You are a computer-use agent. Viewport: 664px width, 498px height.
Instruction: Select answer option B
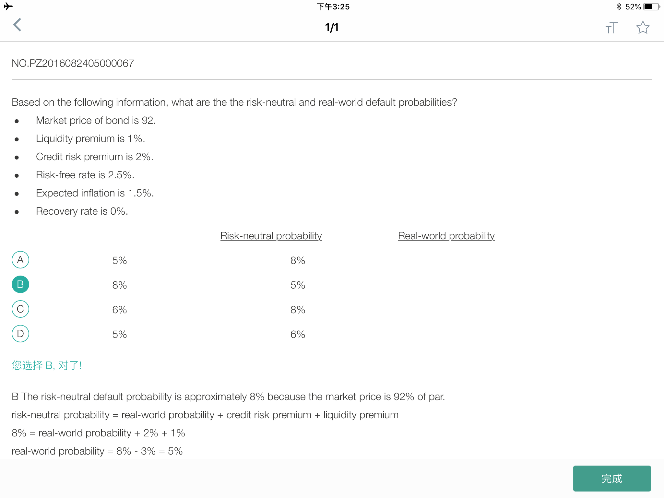point(20,284)
